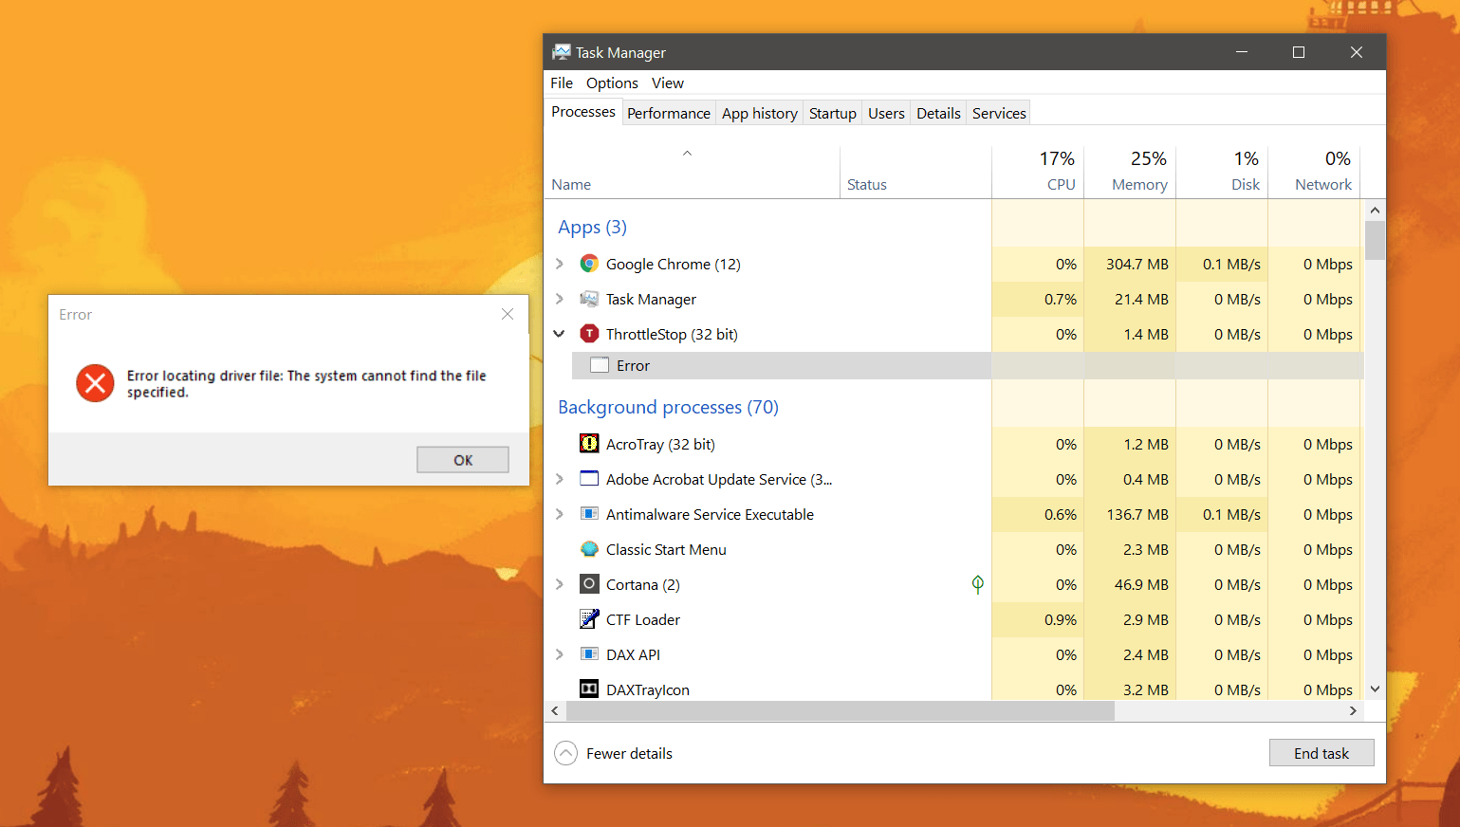Switch to the Details tab

tap(938, 113)
